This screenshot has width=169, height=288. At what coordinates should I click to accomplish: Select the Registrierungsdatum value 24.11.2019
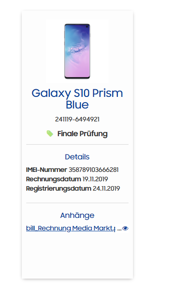106,188
